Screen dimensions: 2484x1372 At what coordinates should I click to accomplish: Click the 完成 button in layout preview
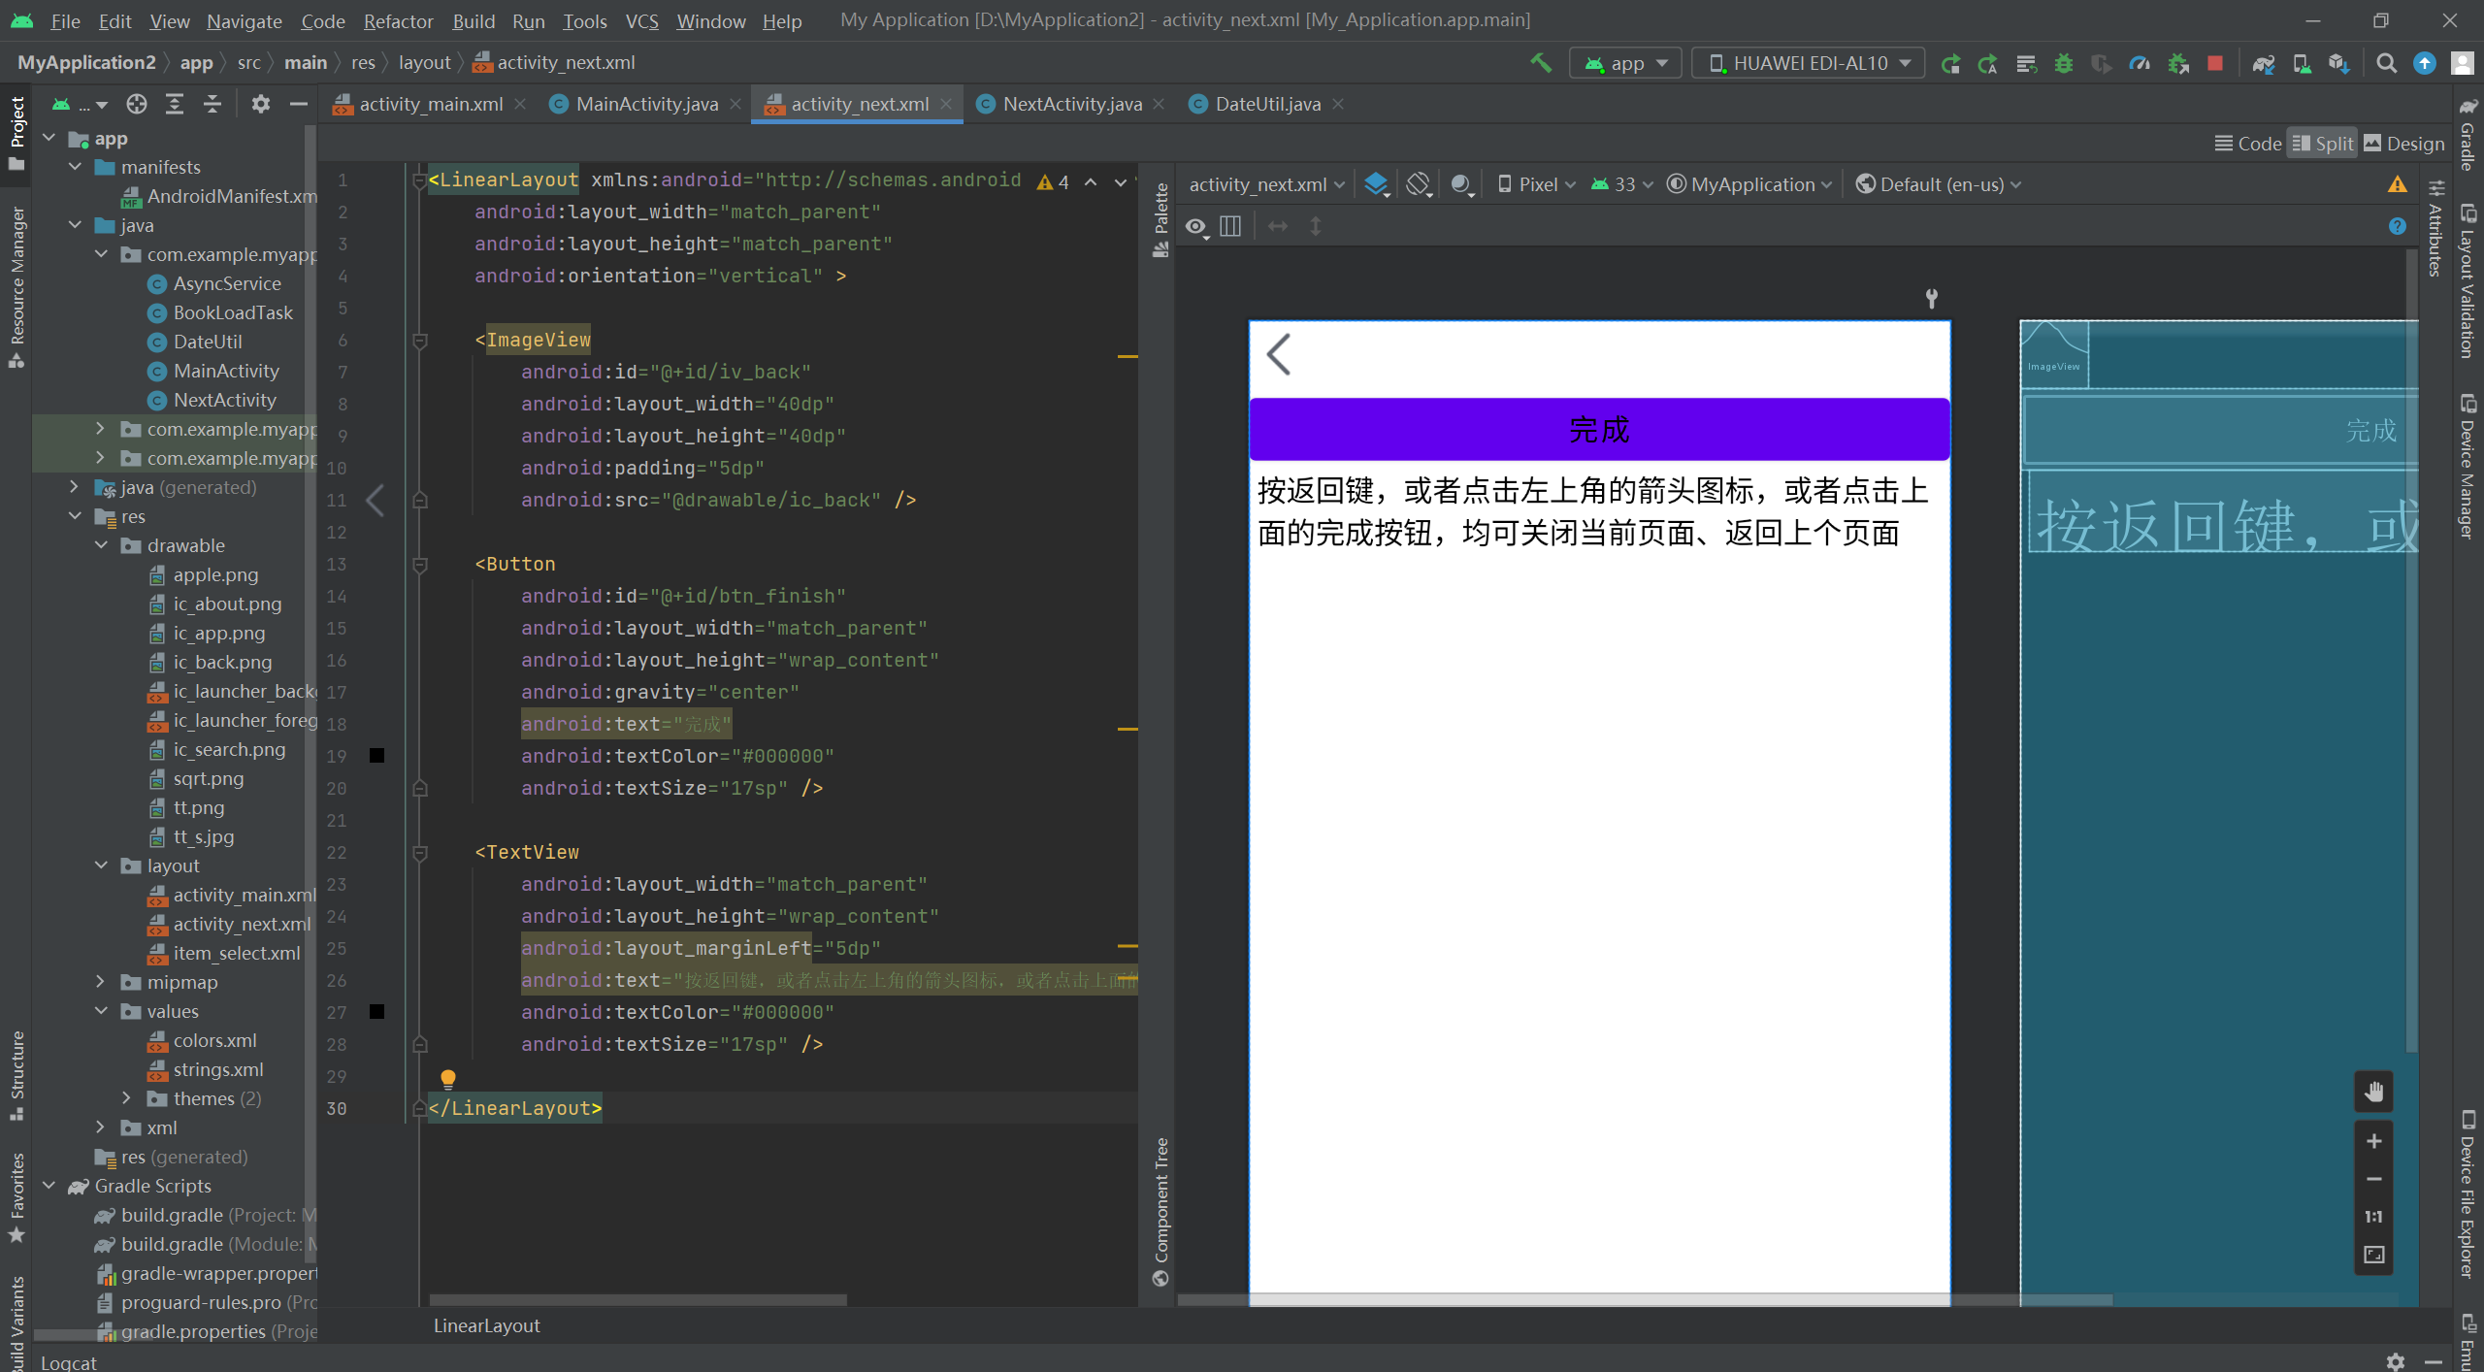coord(1599,429)
